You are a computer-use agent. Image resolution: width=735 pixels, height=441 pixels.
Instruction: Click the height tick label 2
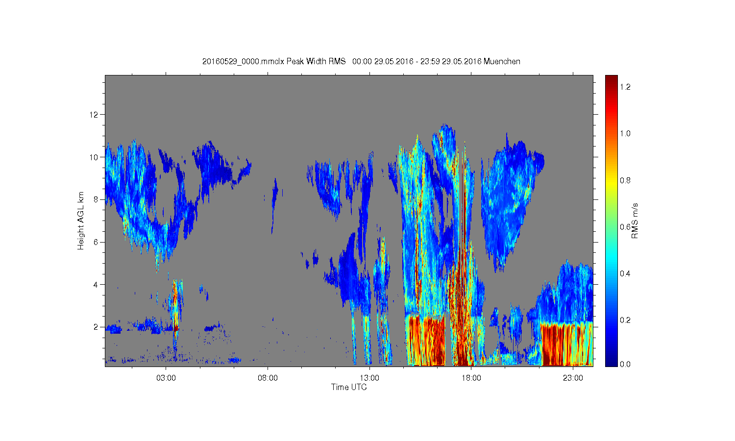(96, 327)
